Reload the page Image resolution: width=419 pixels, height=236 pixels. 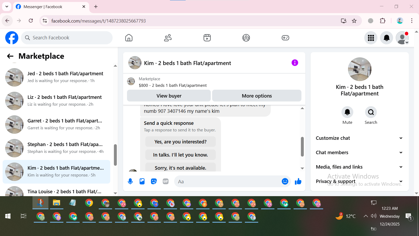tap(31, 21)
